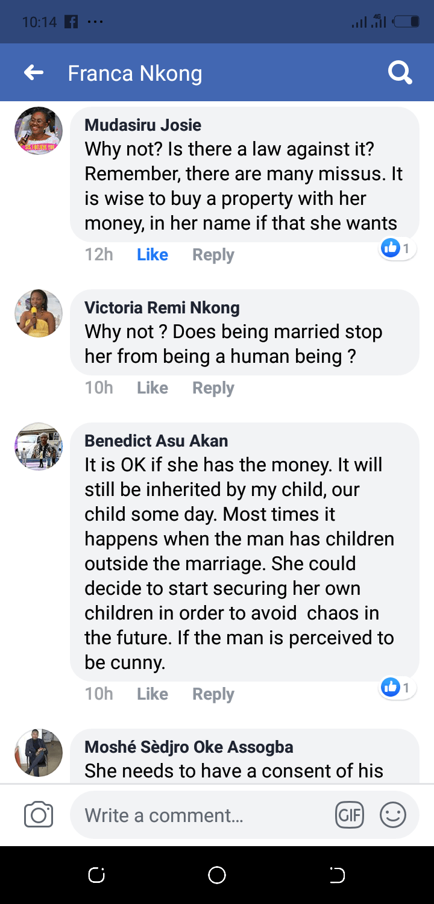Reply to Benedict Asu Akan's comment
The height and width of the screenshot is (904, 434).
(213, 694)
